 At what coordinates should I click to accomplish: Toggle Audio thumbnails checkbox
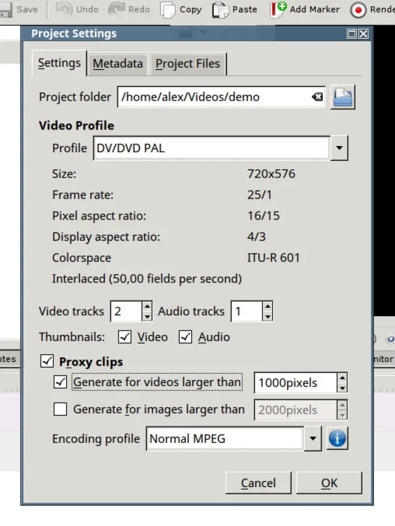click(x=185, y=337)
